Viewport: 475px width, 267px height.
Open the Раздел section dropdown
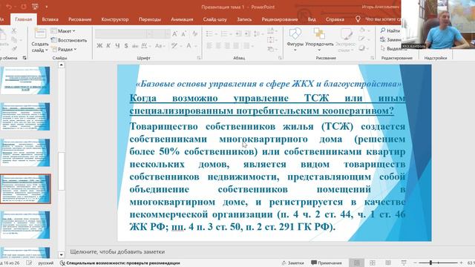64,49
